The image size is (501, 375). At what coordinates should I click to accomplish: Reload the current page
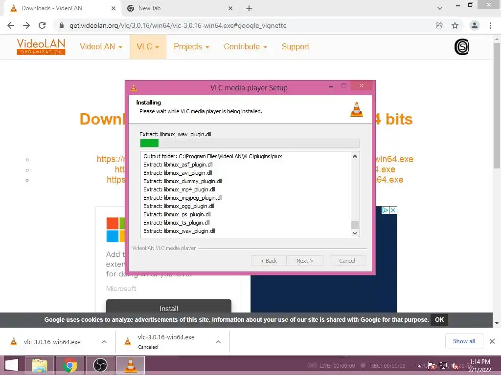coord(42,25)
